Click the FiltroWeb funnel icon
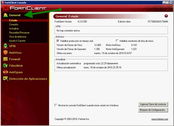 coord(5,65)
